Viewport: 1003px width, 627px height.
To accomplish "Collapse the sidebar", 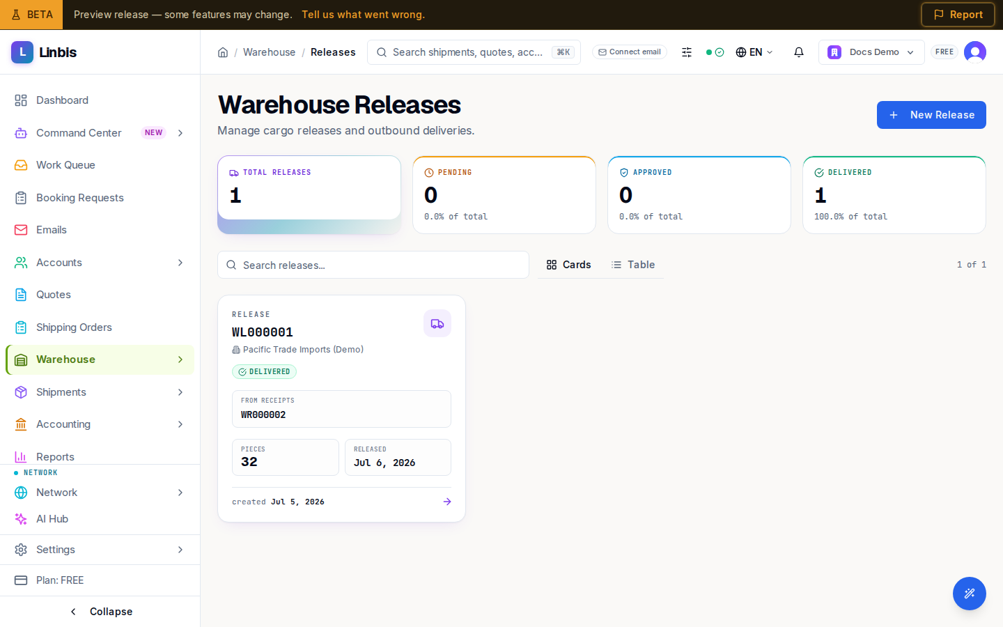I will coord(100,612).
